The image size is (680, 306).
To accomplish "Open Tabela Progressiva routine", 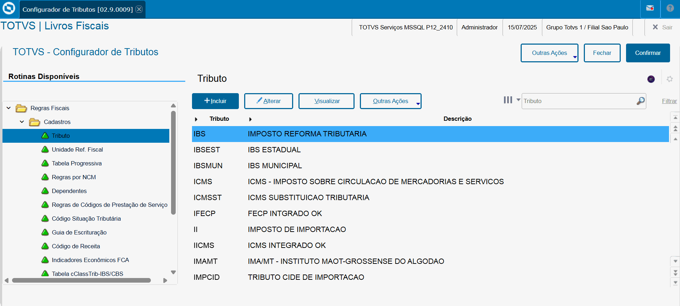I will [77, 163].
